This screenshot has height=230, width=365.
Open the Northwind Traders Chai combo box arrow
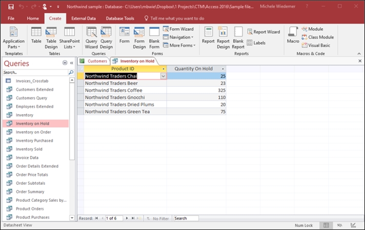(163, 76)
